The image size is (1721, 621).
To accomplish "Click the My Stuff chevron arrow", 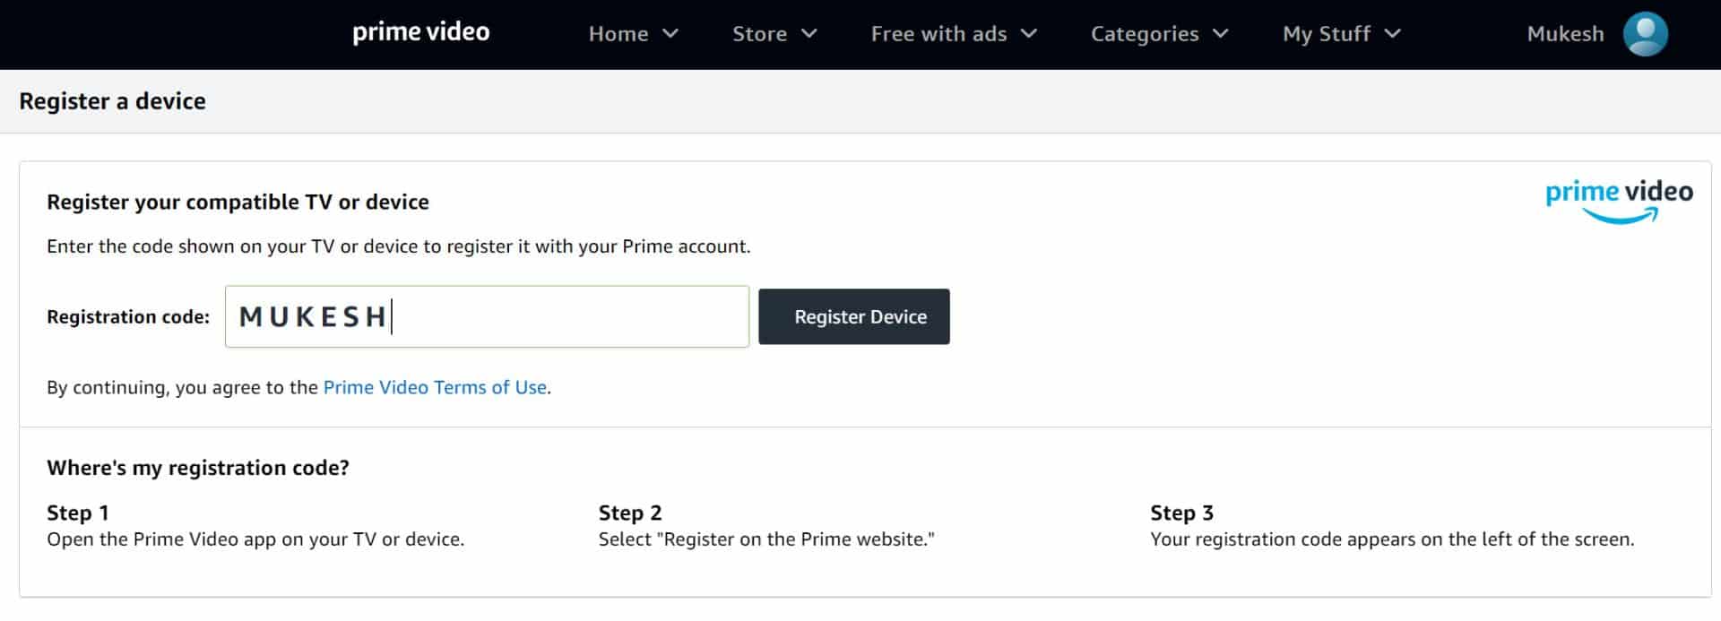I will [1393, 33].
